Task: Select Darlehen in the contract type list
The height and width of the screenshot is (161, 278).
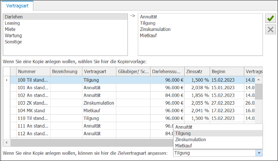Action: 65,17
